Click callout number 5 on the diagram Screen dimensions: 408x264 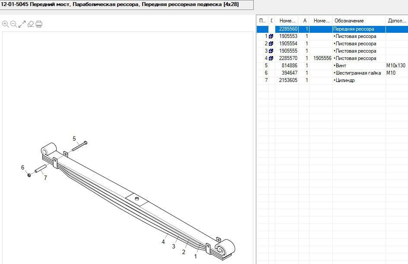[74, 138]
